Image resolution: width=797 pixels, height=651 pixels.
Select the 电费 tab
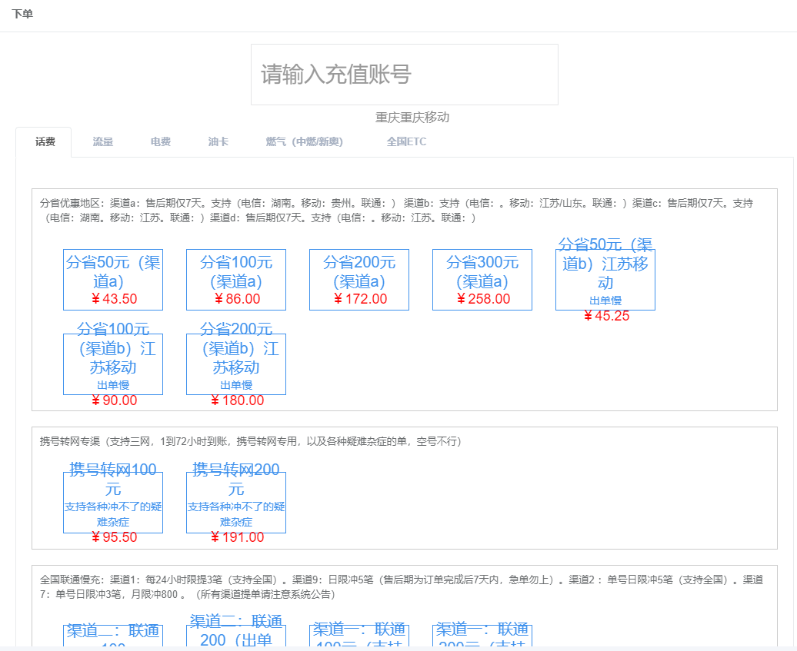coord(161,142)
